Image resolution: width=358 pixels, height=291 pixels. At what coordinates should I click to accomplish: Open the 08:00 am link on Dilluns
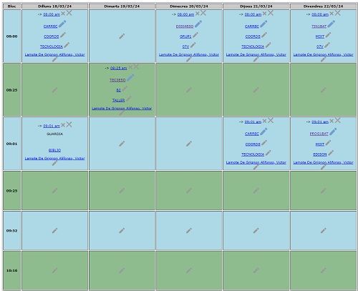pos(52,14)
